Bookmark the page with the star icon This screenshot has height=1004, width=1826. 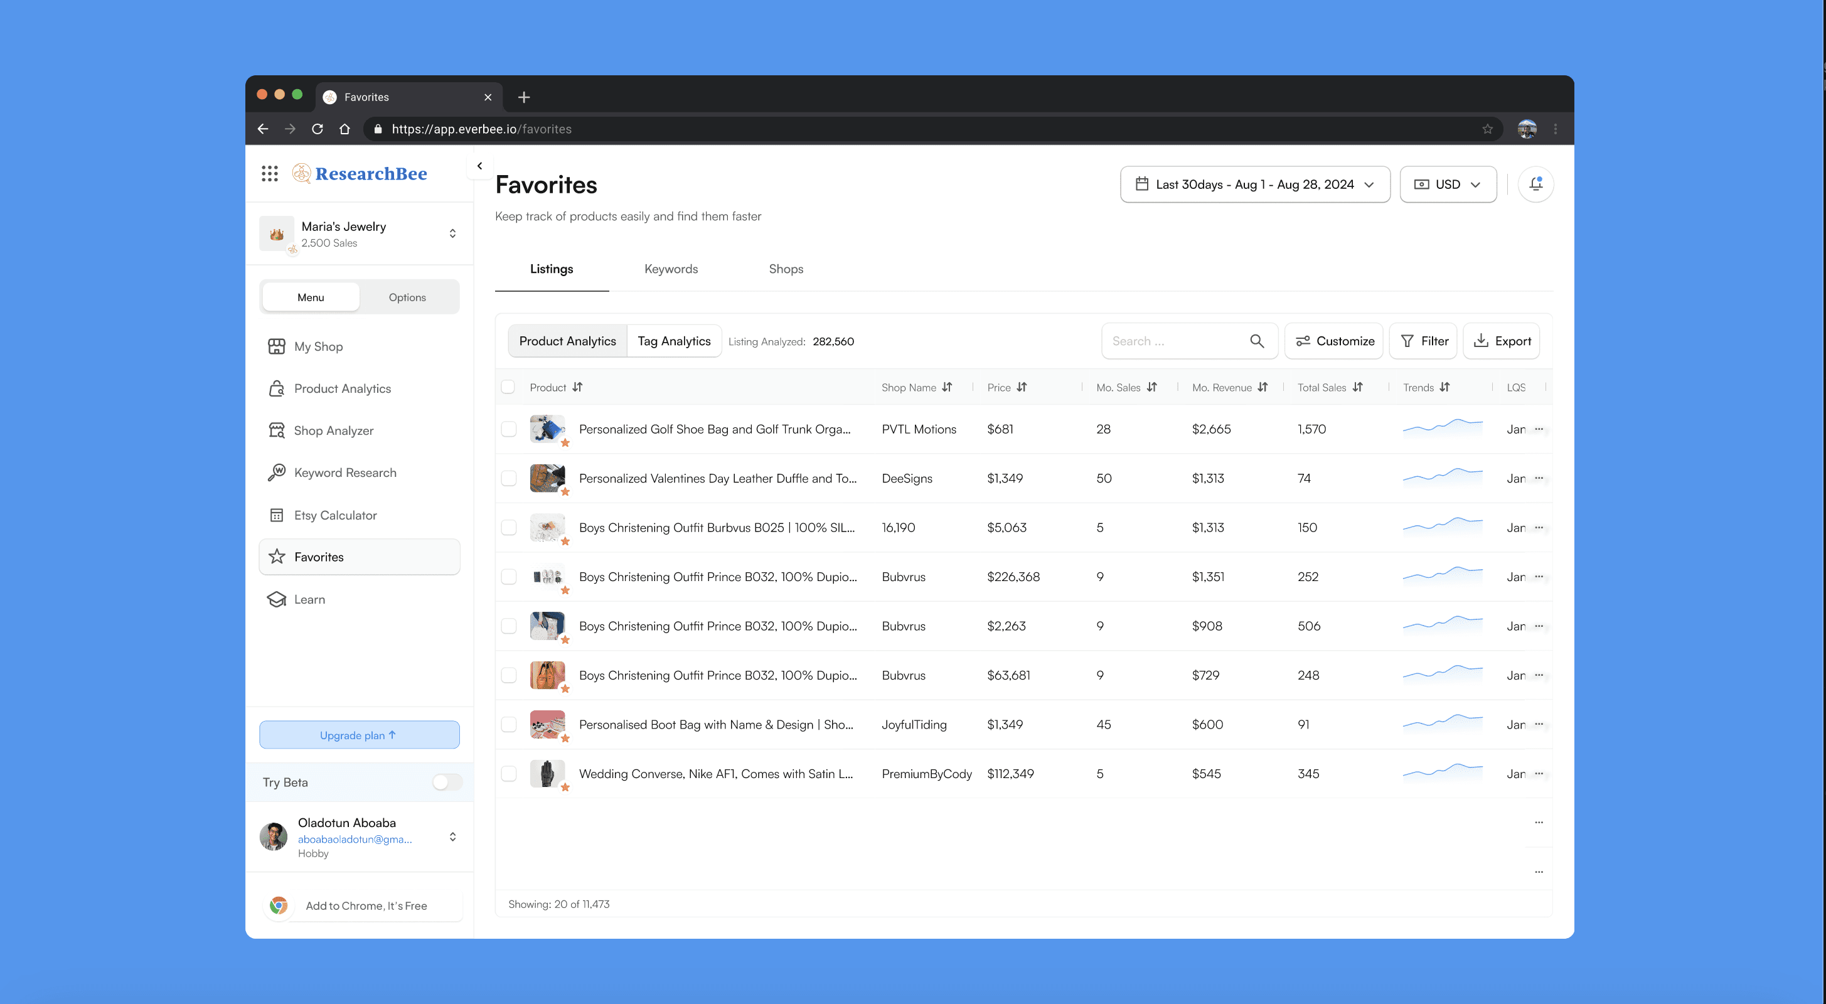click(x=1487, y=129)
